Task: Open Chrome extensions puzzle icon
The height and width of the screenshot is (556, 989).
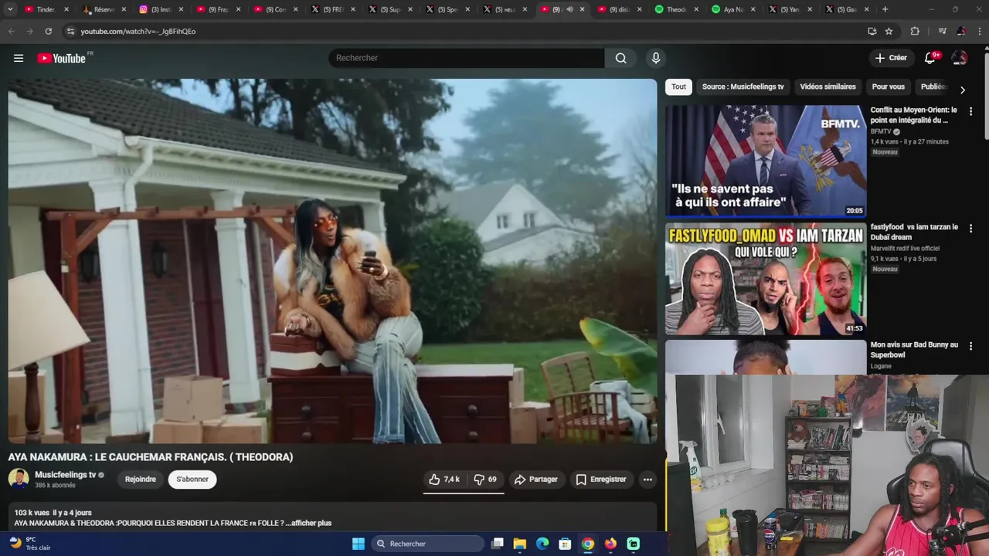Action: click(915, 31)
